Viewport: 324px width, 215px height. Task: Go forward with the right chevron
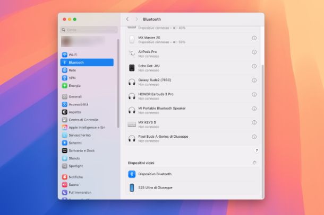tap(137, 19)
